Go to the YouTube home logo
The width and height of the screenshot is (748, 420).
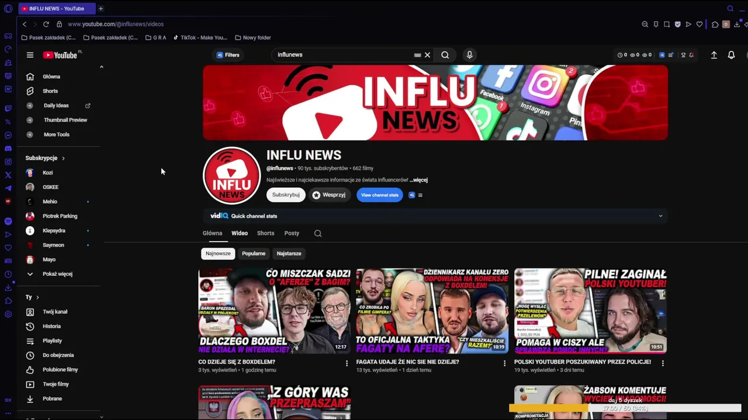[x=60, y=55]
